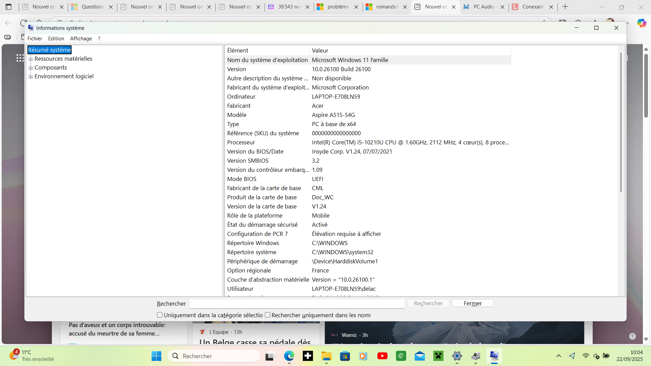Click the Fermer button

point(473,303)
